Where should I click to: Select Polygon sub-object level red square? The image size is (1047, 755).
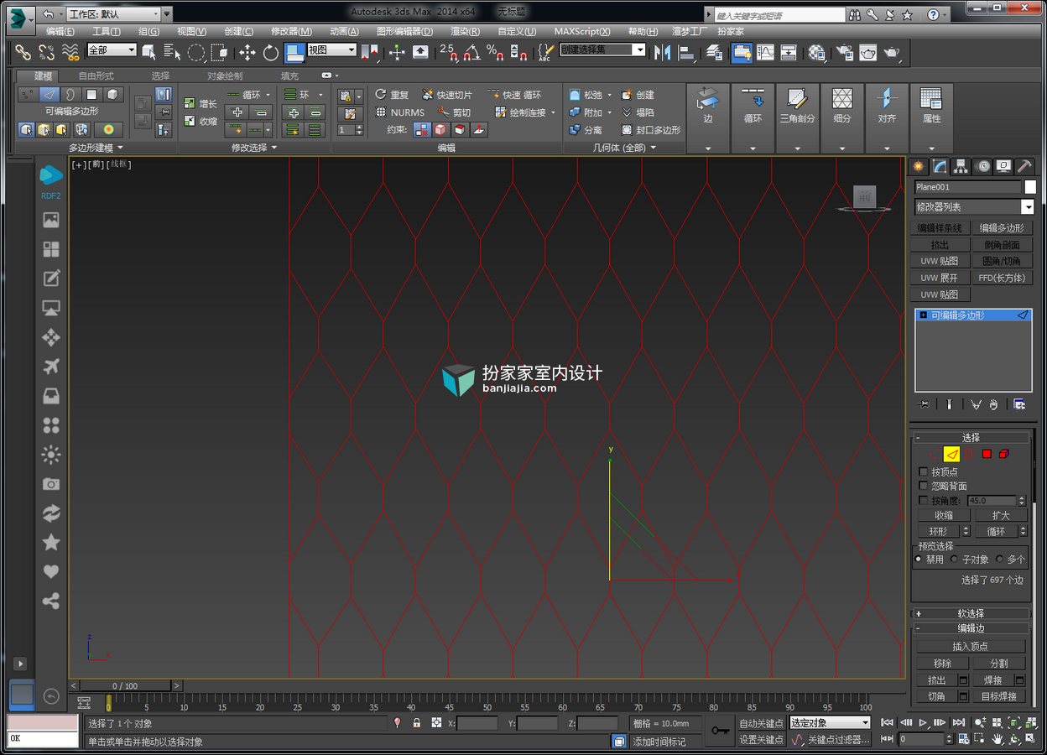tap(987, 454)
